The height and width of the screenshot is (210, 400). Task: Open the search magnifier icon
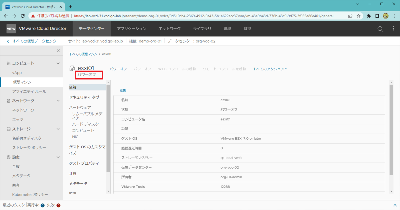(380, 29)
